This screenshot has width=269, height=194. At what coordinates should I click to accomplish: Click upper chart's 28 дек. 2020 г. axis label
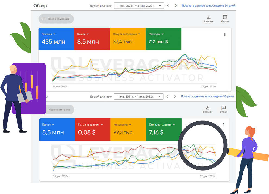point(60,86)
